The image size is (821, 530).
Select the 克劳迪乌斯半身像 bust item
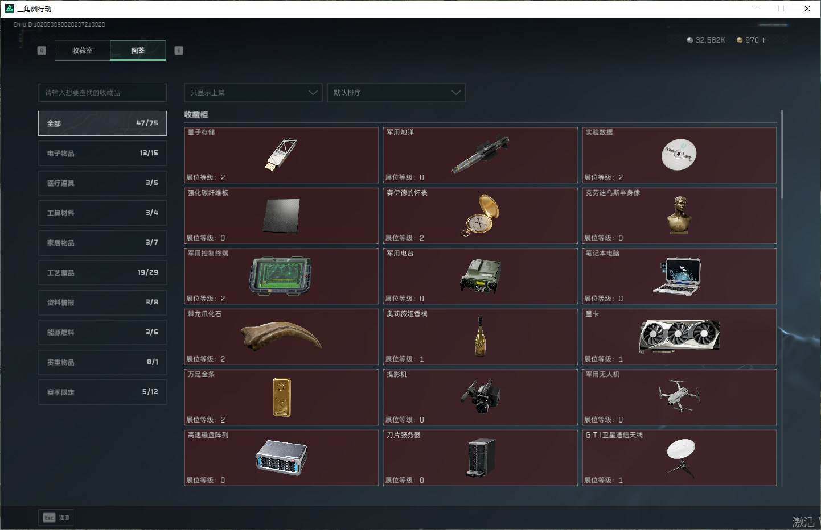tap(679, 216)
